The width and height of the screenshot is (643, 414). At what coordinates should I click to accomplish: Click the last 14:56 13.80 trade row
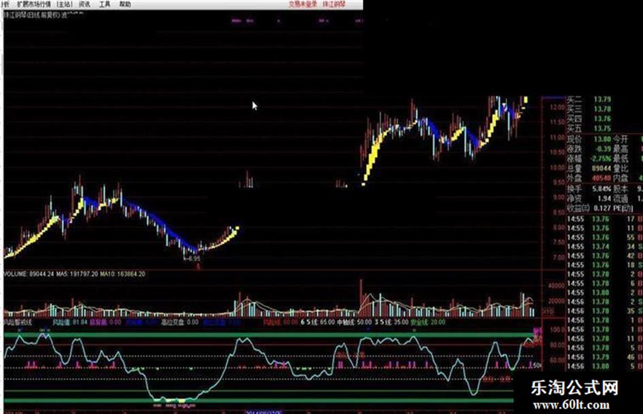604,366
